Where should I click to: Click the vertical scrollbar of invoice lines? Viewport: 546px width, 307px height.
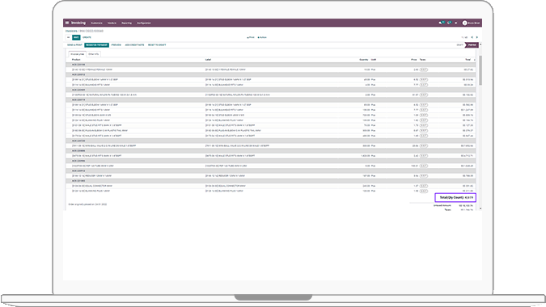point(480,70)
